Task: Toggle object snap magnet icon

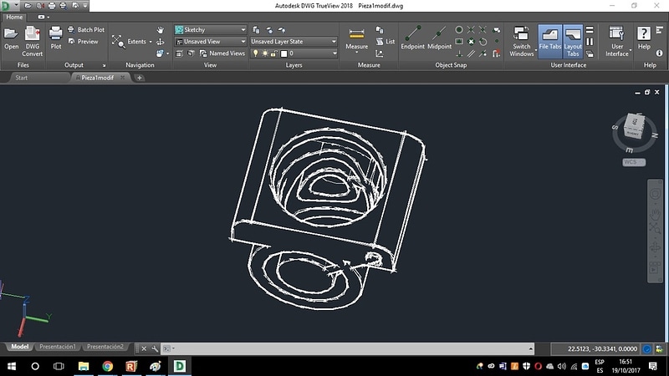Action: pos(496,53)
